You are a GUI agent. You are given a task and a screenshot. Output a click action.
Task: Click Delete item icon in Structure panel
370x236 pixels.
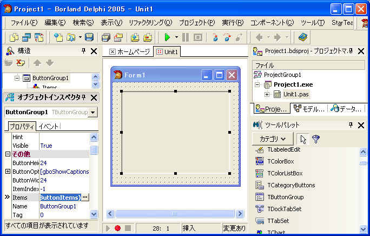coord(21,63)
